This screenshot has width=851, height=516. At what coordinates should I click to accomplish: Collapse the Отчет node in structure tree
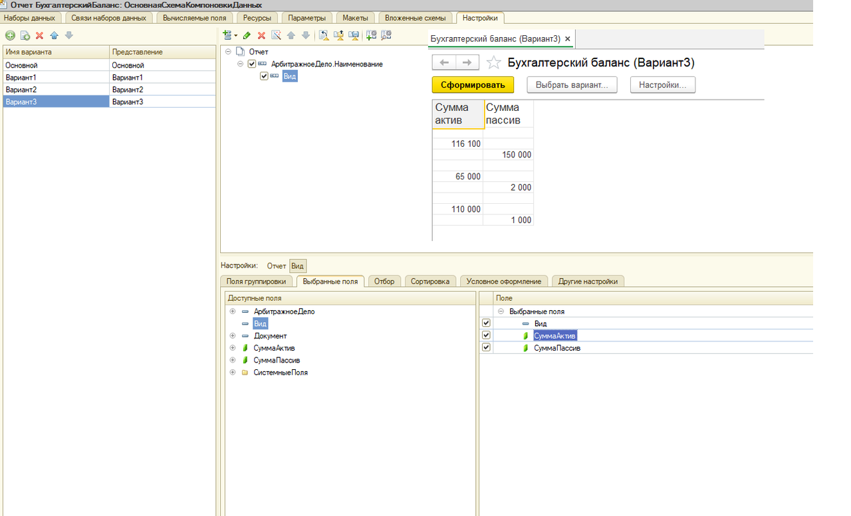tap(228, 52)
